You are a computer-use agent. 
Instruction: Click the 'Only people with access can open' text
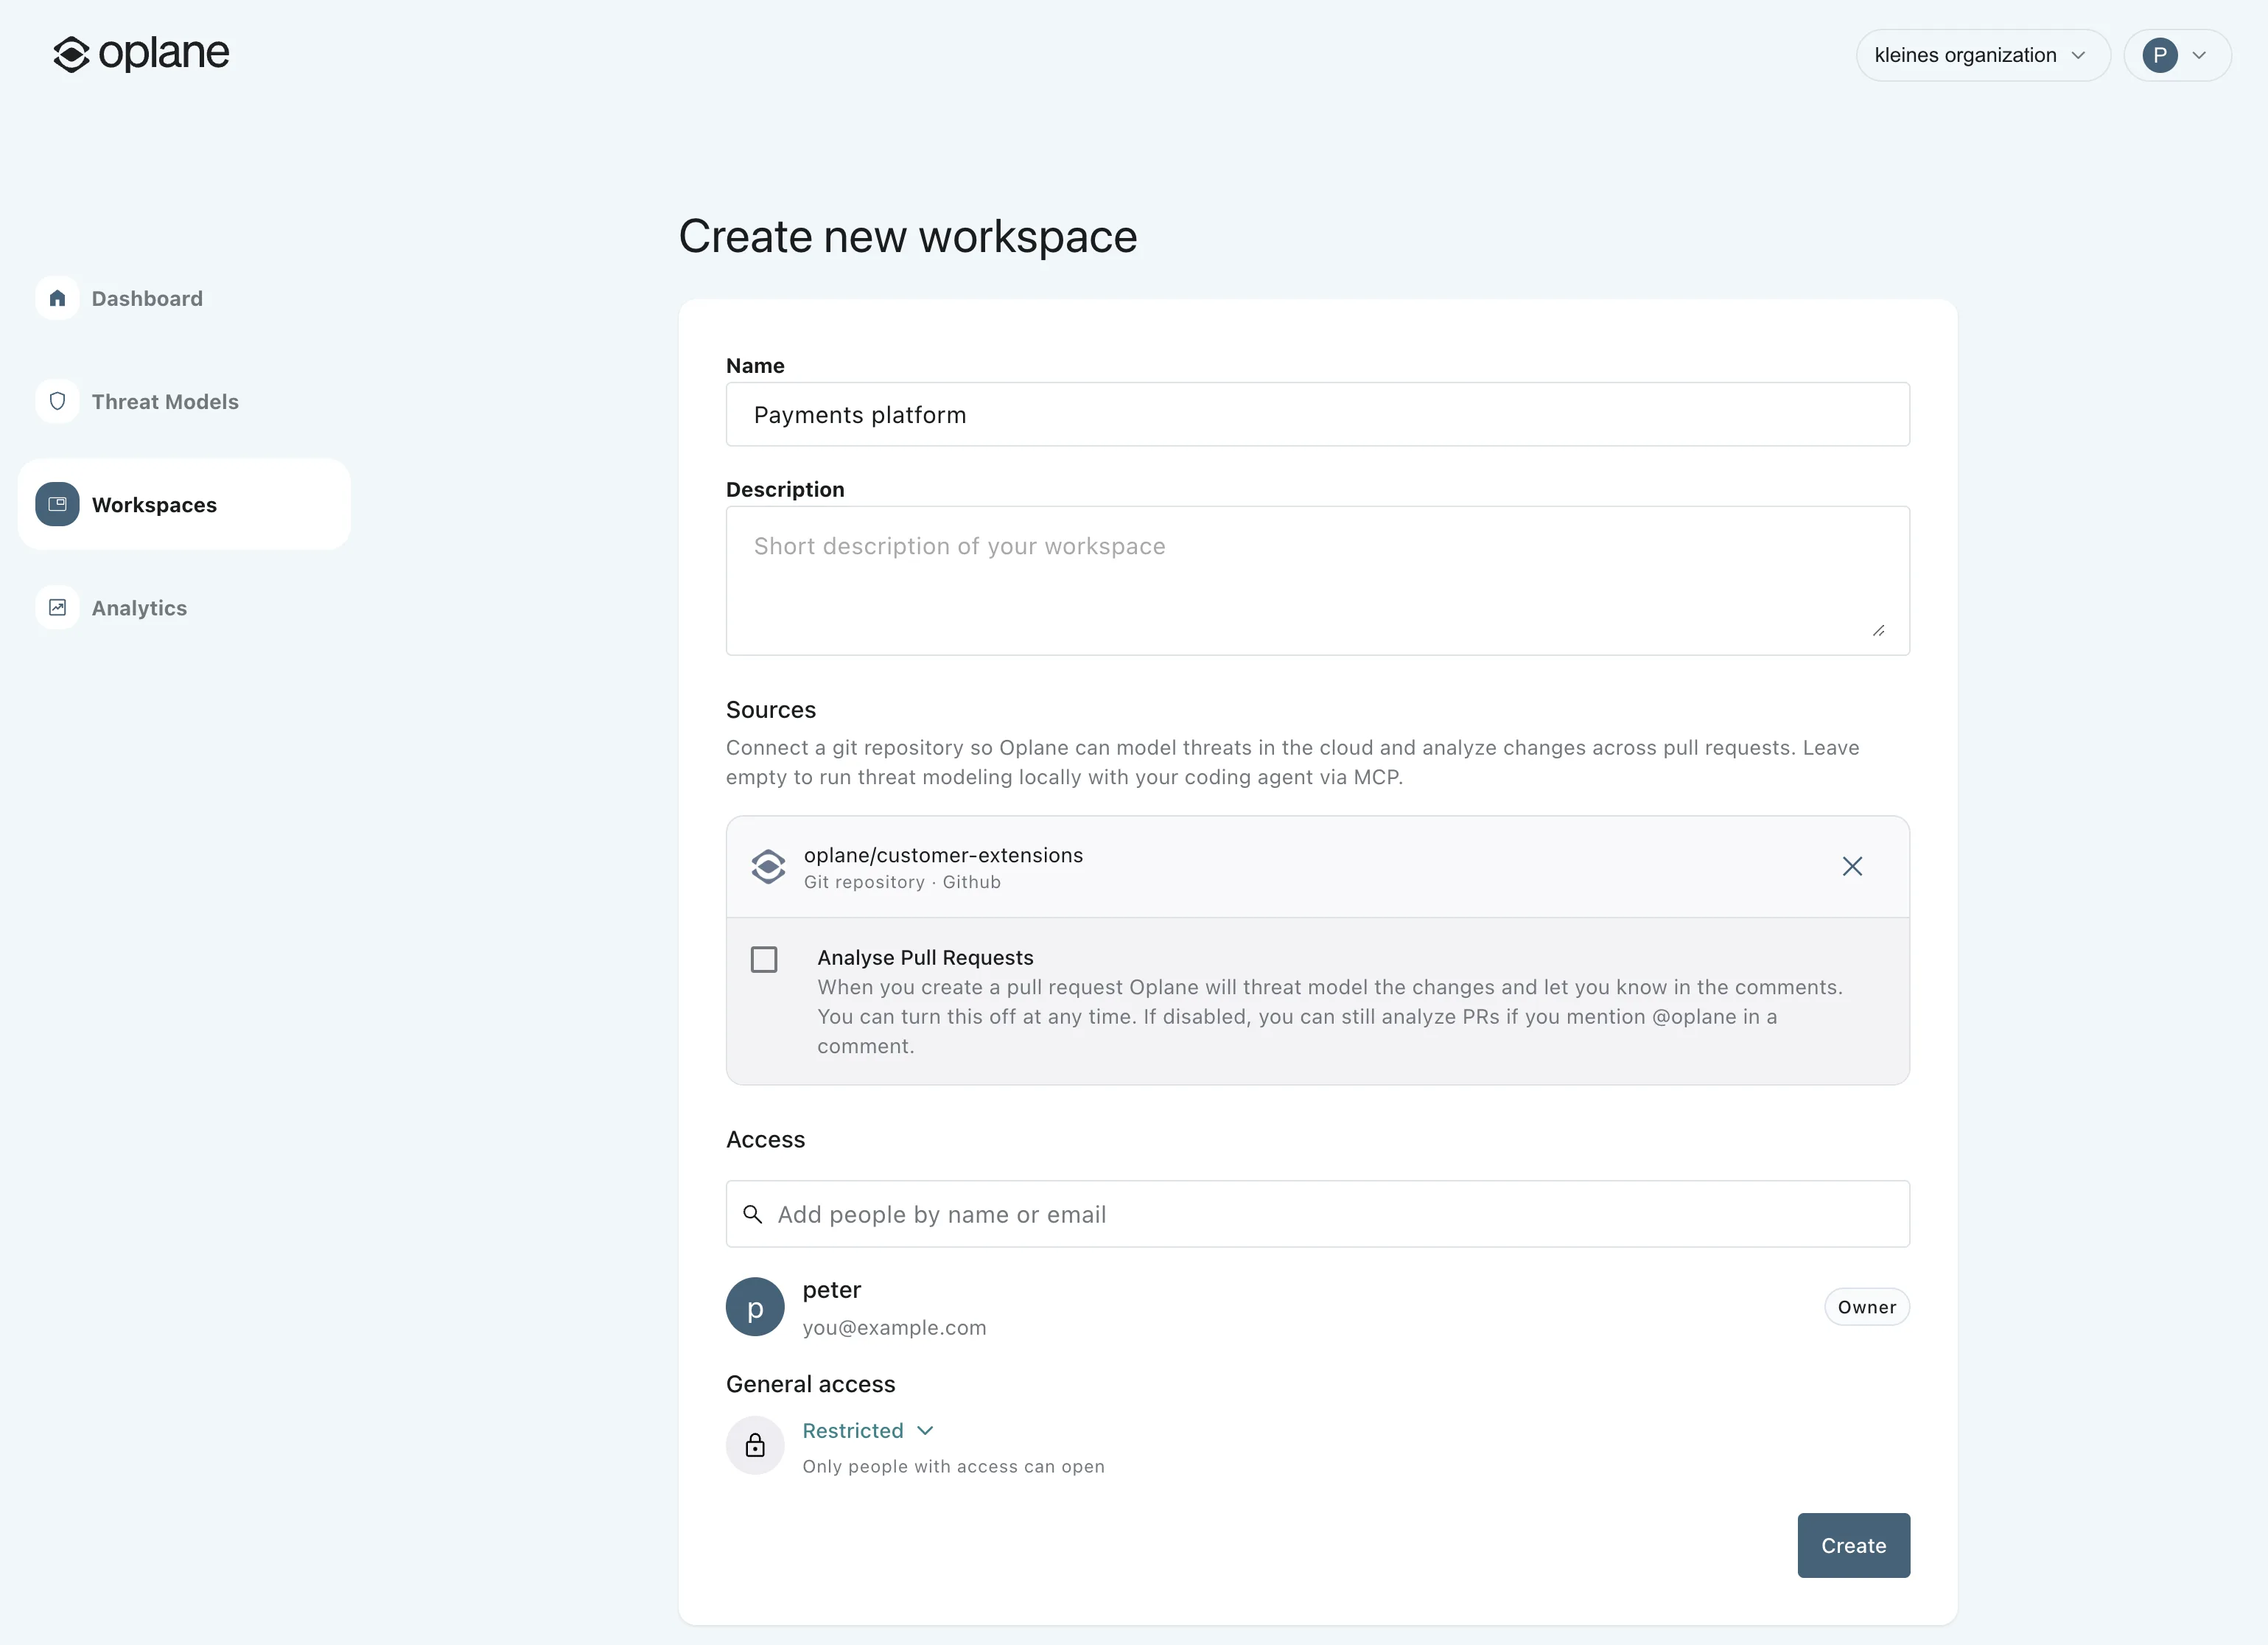pyautogui.click(x=953, y=1467)
